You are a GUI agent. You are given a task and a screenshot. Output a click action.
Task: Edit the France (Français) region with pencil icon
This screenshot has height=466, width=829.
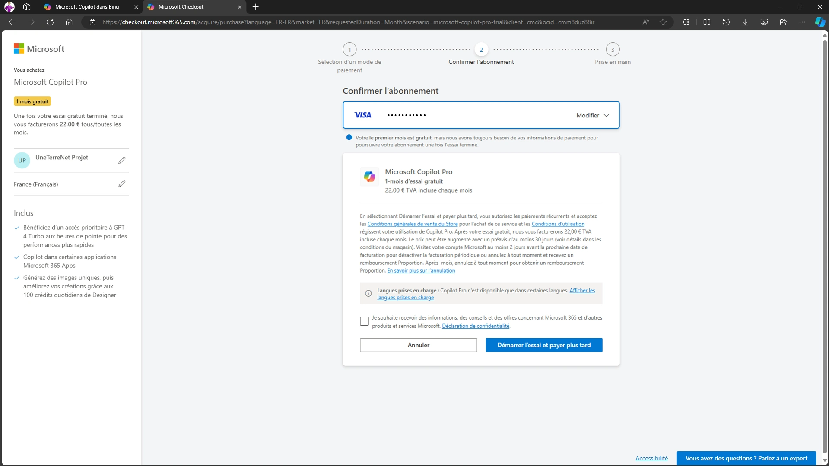[122, 184]
